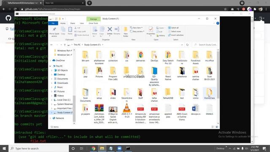Click the refresh icon beside address bar

coord(187,45)
